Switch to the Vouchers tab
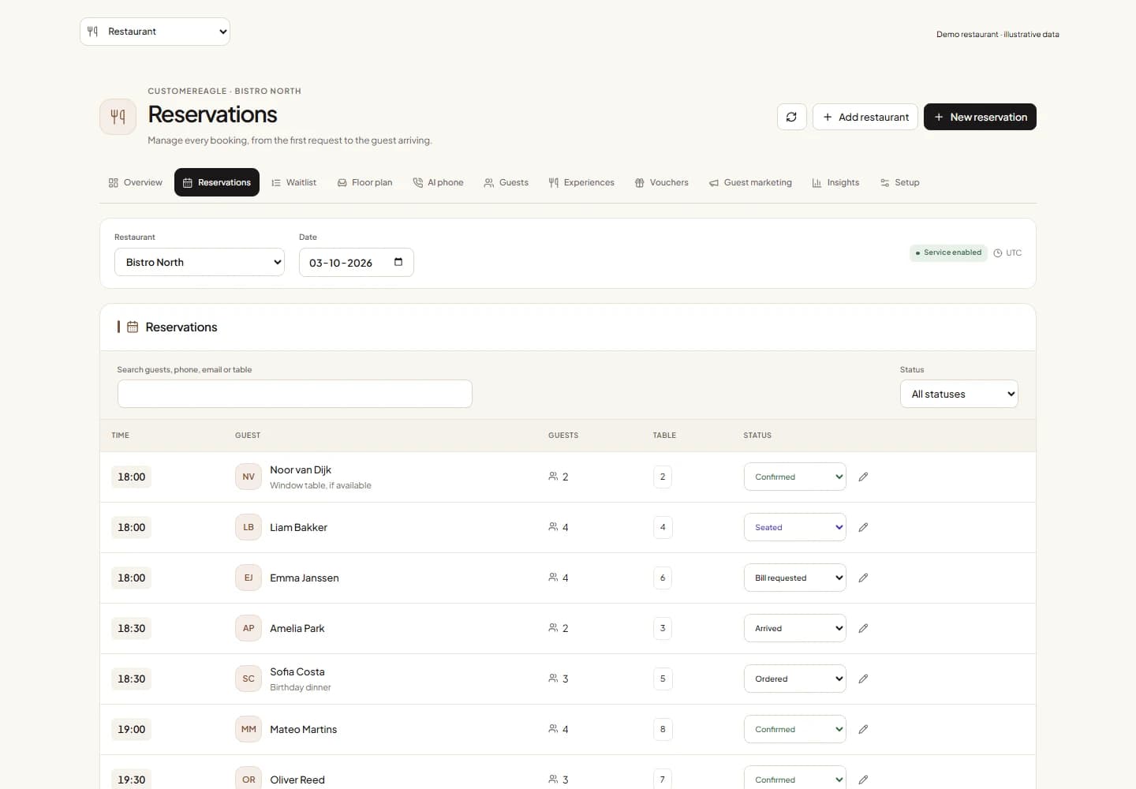This screenshot has width=1136, height=789. (662, 182)
